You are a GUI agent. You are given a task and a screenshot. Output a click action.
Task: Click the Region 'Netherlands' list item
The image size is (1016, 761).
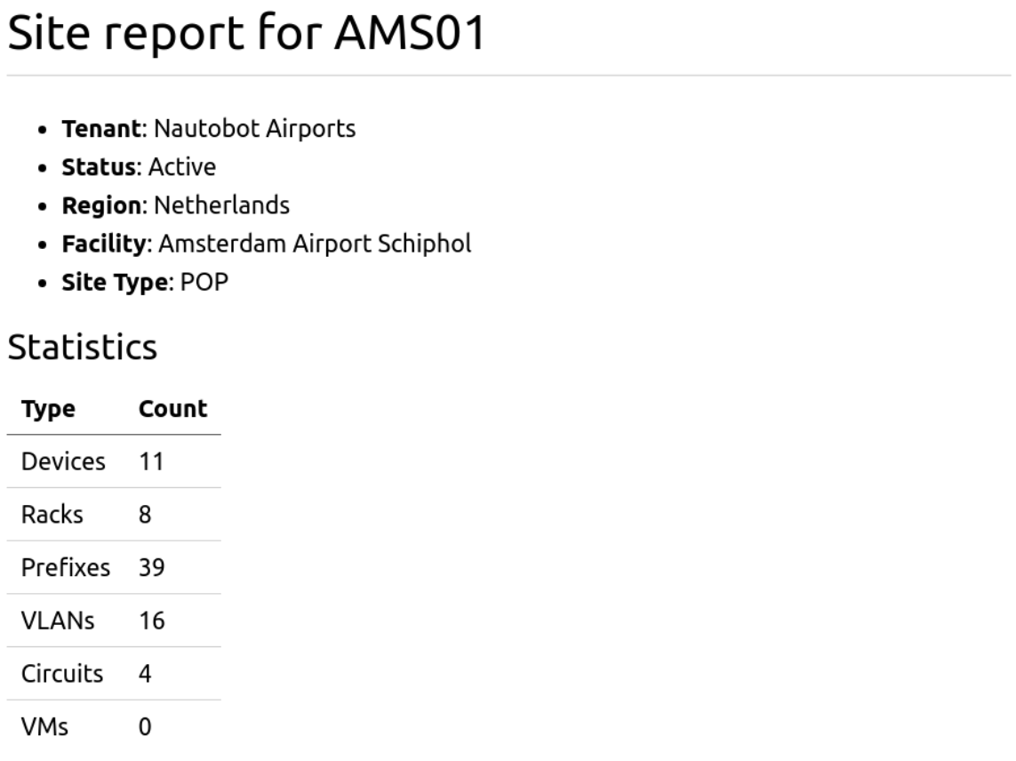[175, 205]
